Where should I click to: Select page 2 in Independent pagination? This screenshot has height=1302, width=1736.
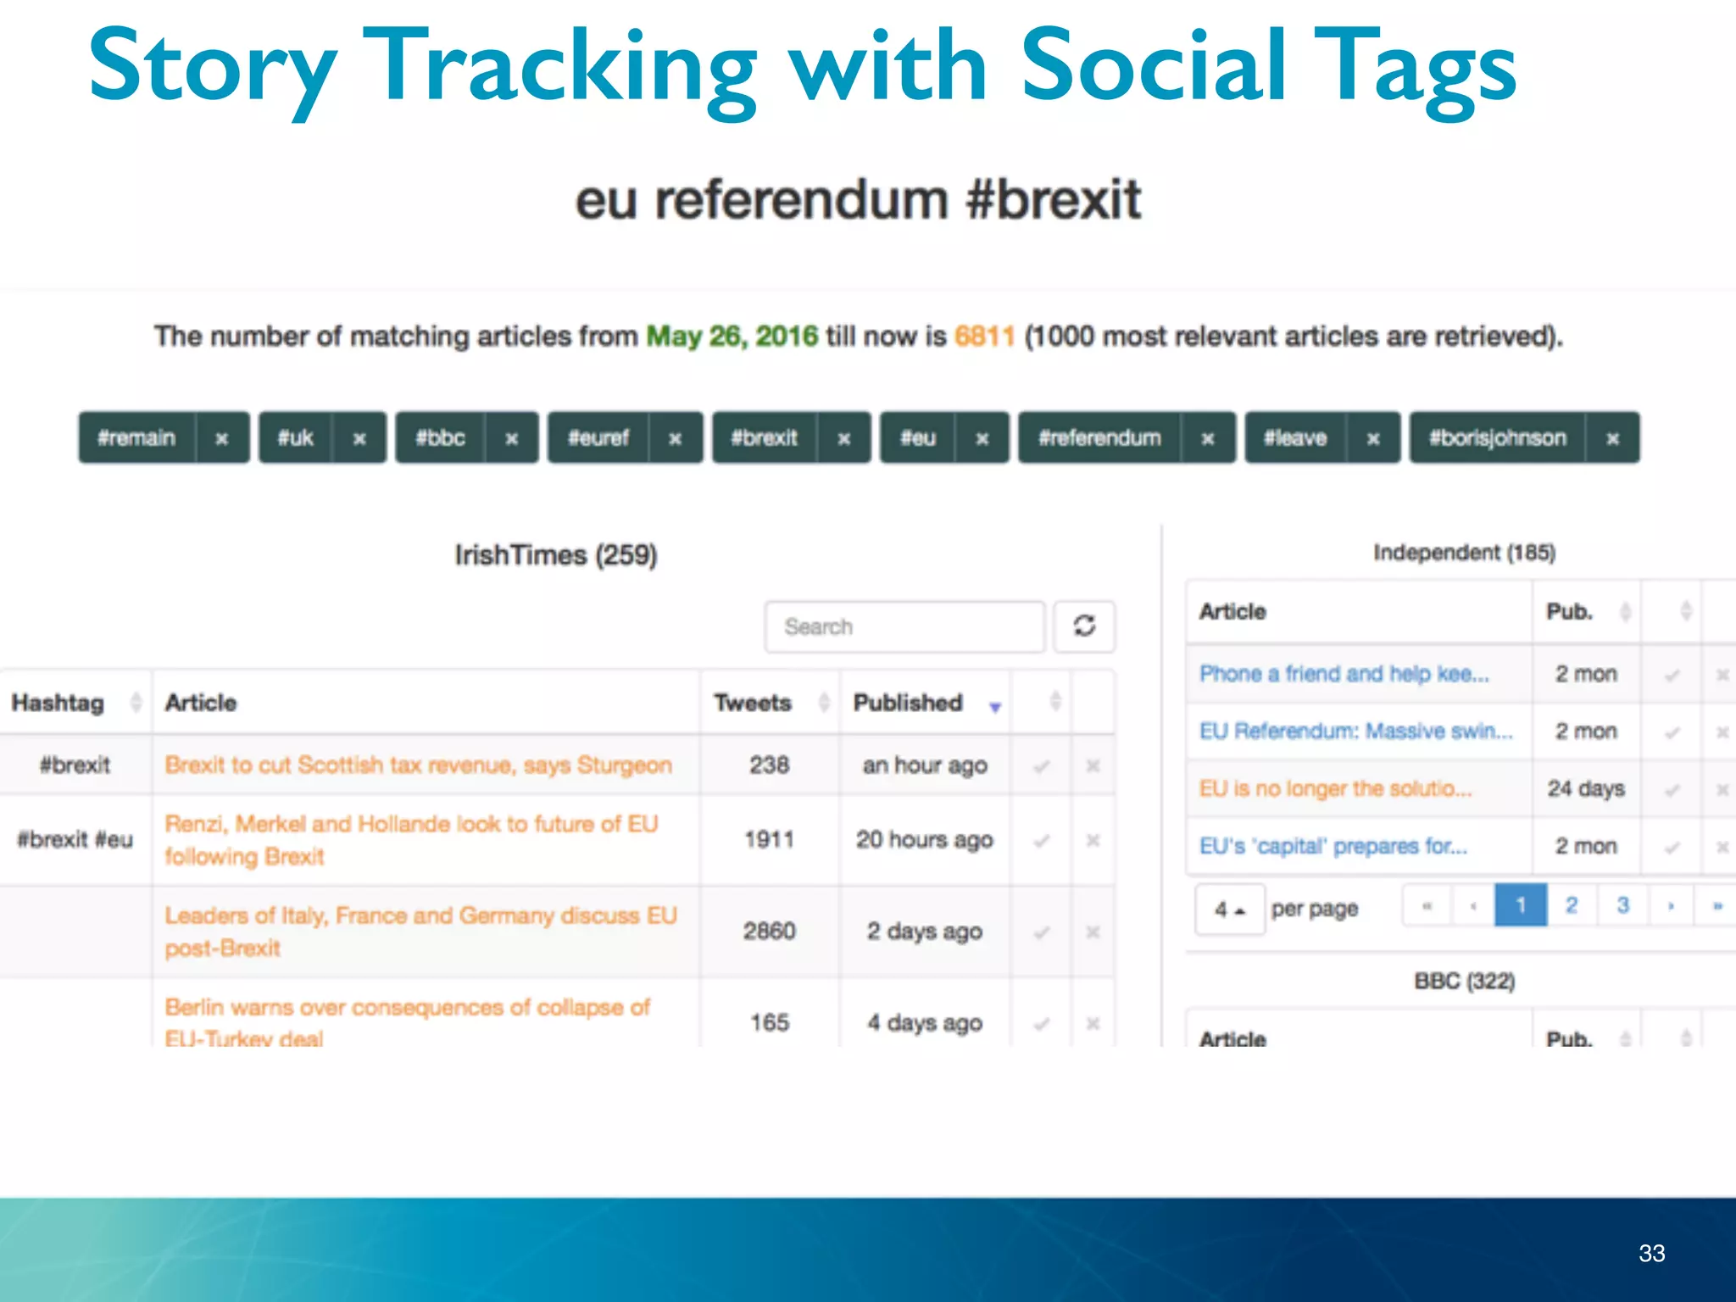[x=1572, y=906]
